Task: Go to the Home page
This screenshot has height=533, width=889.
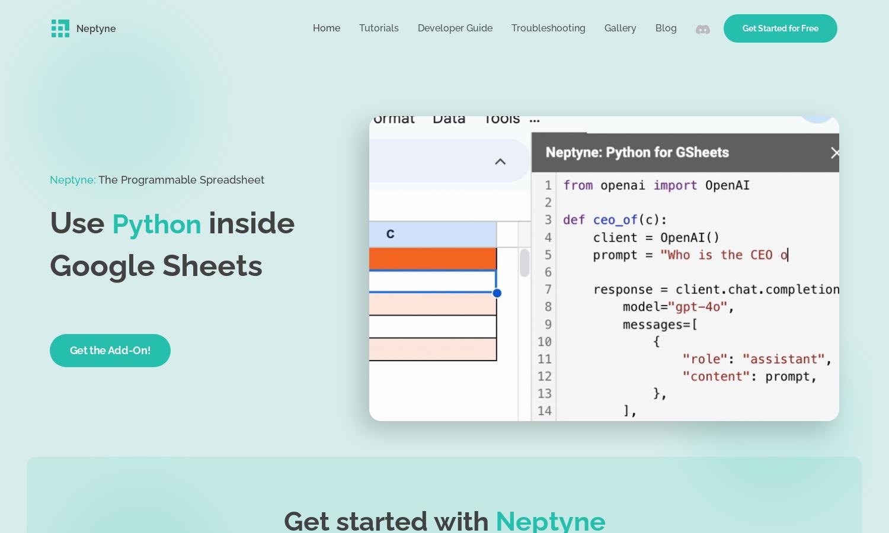Action: click(327, 28)
